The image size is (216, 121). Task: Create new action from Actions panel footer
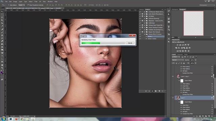[159, 91]
